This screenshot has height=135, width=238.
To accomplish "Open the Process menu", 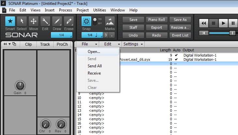I will coord(66,10).
